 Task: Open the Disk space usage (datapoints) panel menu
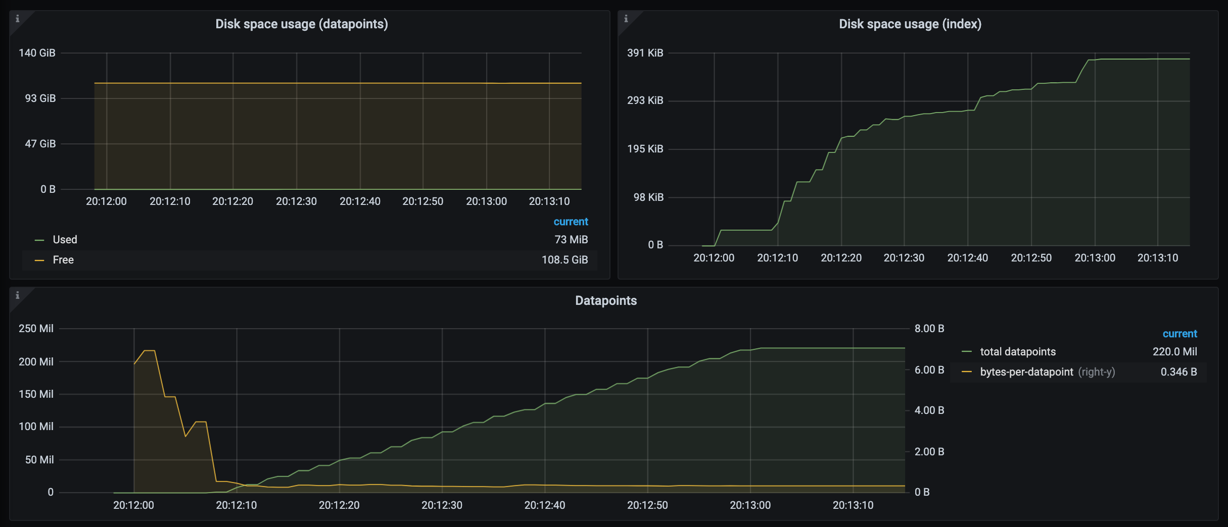point(302,23)
